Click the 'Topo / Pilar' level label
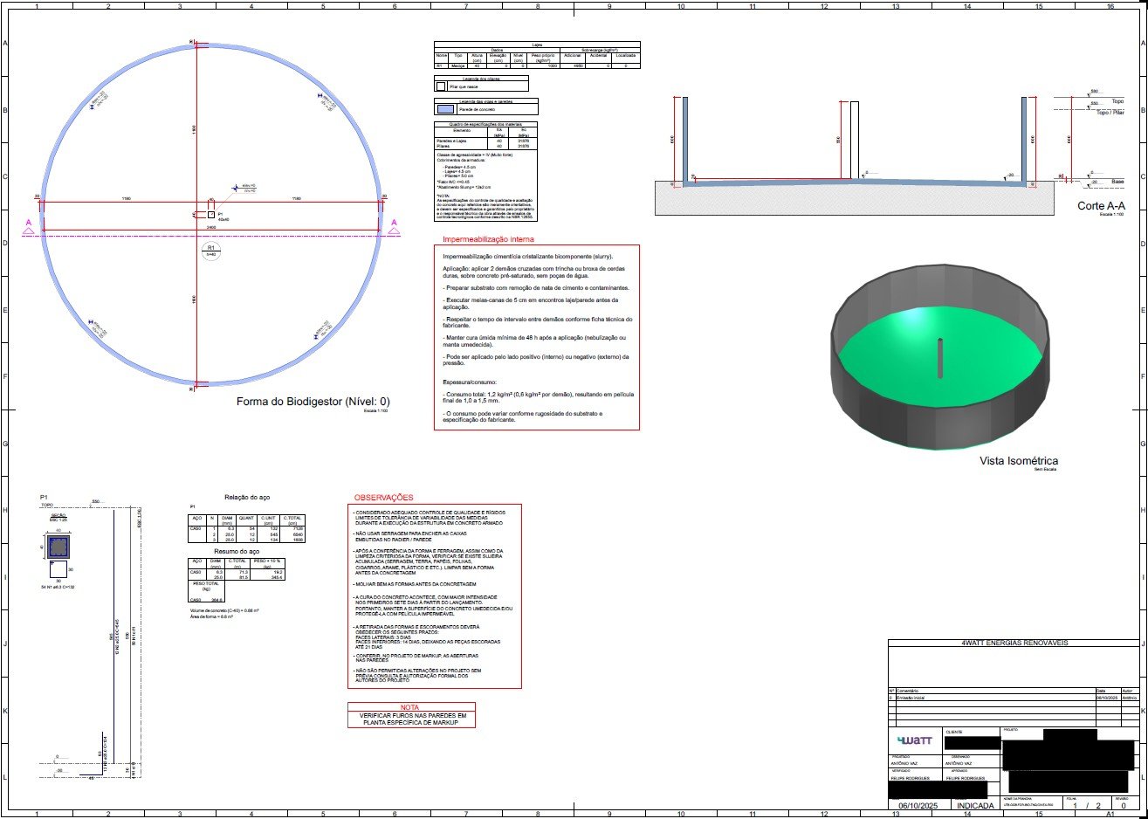 [1110, 113]
